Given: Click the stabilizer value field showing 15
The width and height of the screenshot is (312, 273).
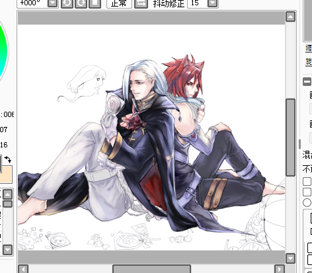Looking at the screenshot, I should coord(198,3).
